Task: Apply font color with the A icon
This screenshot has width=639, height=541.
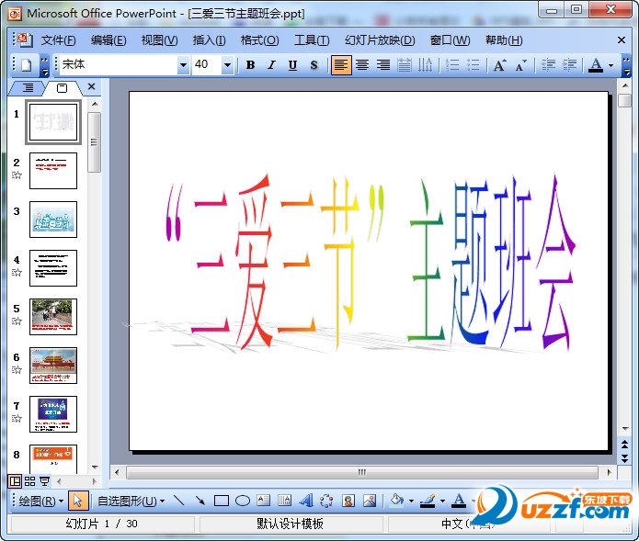Action: coord(596,64)
